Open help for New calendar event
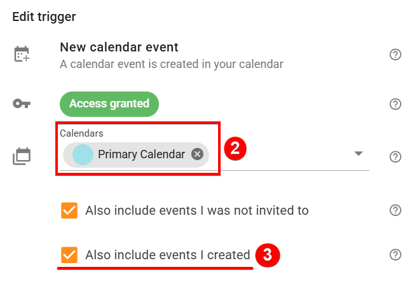 coord(395,55)
